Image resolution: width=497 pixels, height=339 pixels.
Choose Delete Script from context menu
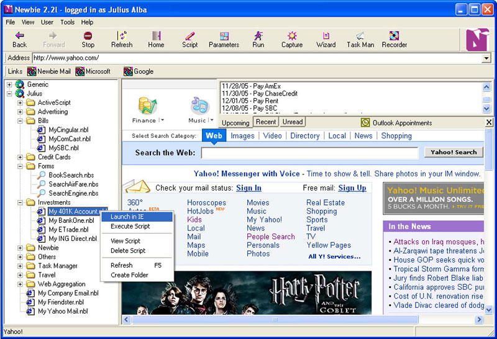tap(137, 251)
